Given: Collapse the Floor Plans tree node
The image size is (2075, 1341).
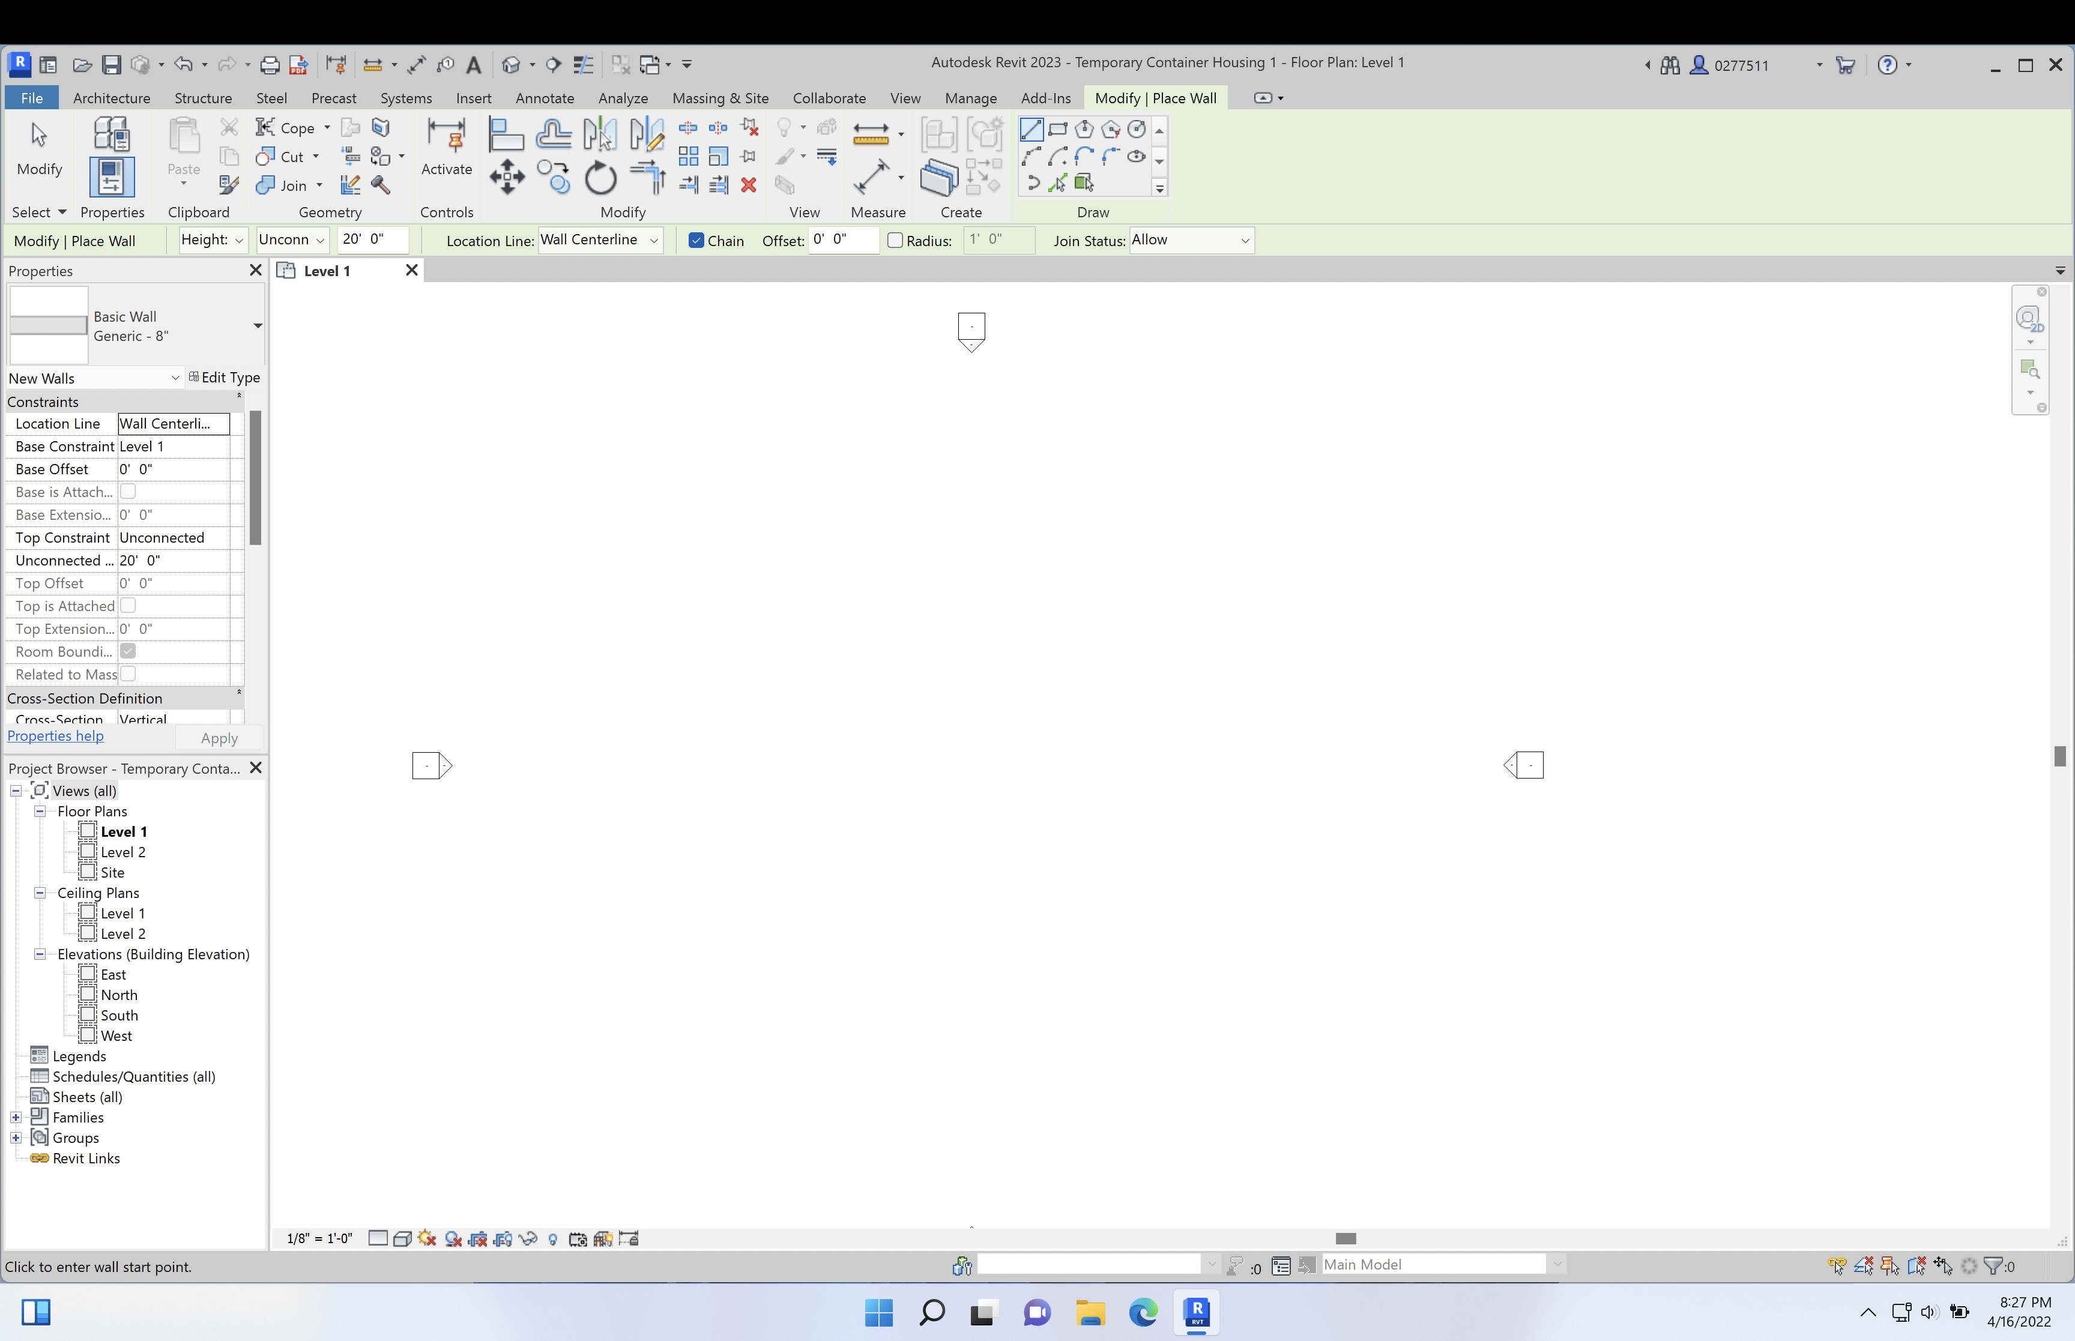Looking at the screenshot, I should click(40, 811).
